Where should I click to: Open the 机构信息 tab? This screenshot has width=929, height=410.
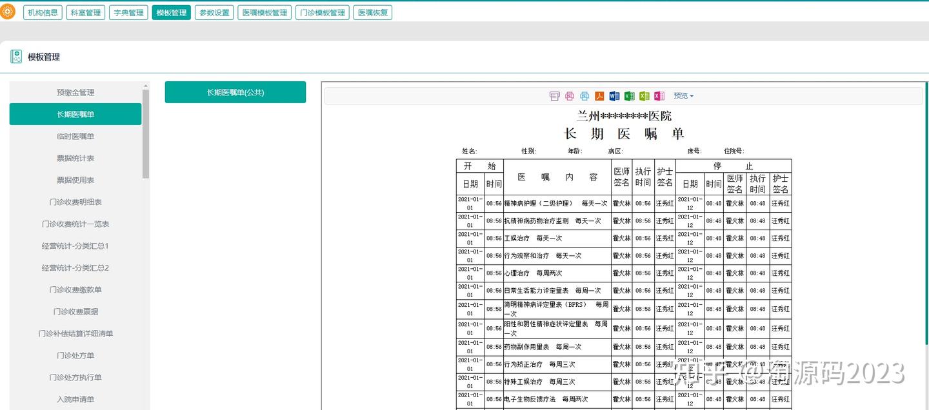point(43,12)
